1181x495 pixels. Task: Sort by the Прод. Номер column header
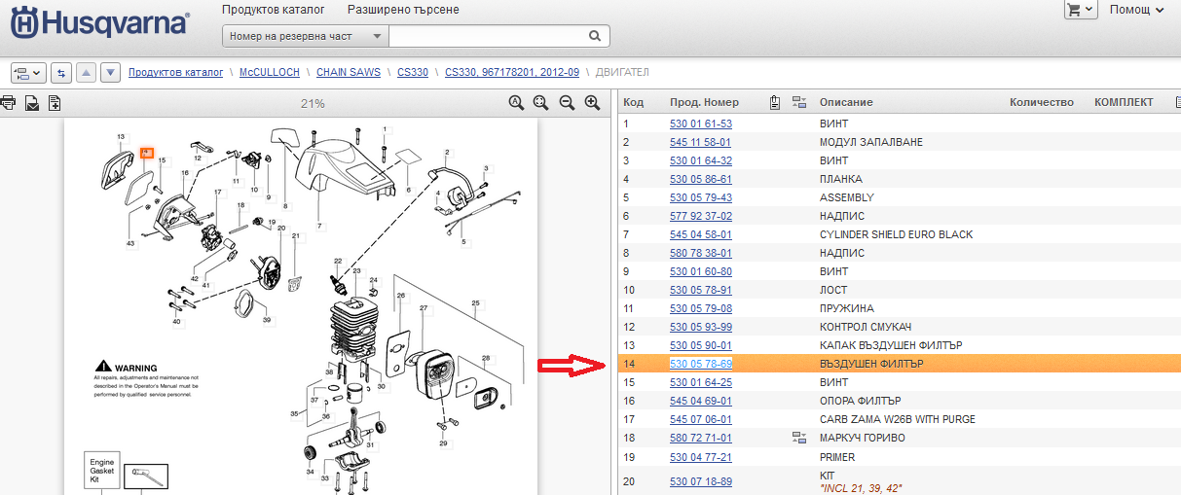(705, 102)
